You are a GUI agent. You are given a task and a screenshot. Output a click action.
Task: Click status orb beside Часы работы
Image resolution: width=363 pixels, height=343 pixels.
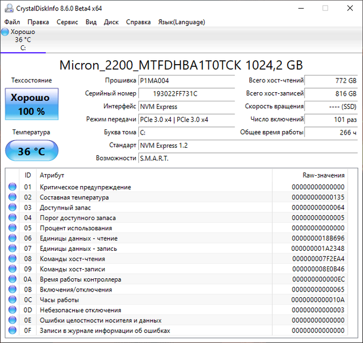(13, 299)
